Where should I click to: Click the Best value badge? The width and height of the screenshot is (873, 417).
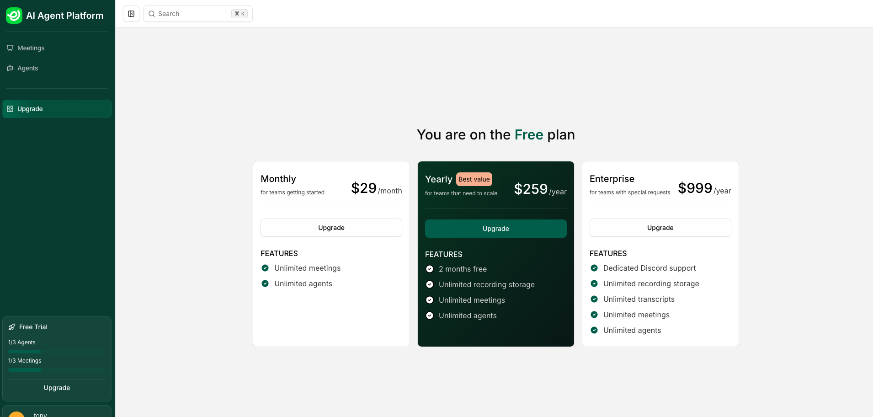(474, 179)
